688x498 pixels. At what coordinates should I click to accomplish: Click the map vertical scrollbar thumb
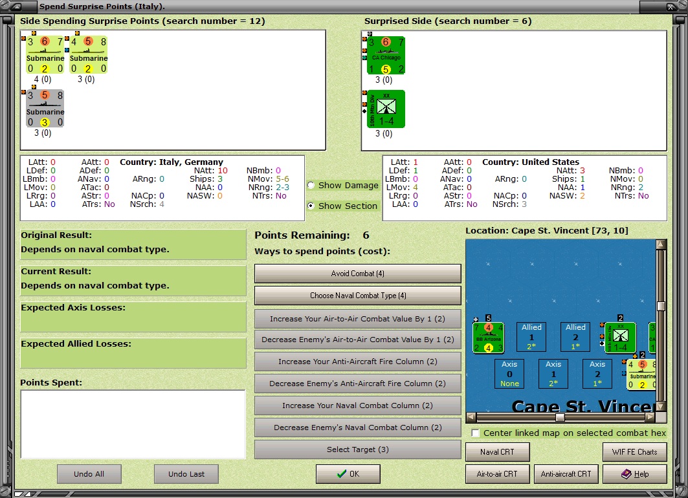tap(661, 305)
